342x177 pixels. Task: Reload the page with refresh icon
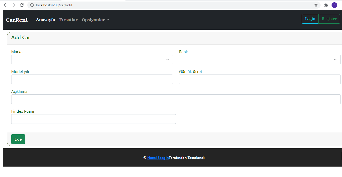[22, 5]
